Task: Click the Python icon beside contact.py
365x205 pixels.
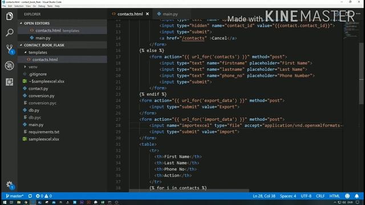Action: pos(25,88)
